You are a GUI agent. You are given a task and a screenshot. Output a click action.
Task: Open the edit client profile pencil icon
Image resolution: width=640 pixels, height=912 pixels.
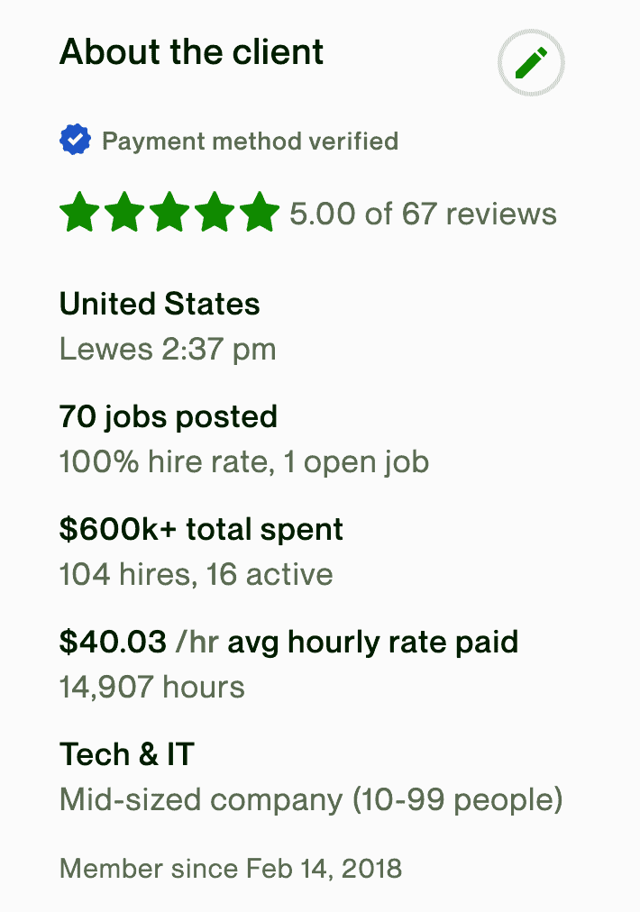pos(531,62)
